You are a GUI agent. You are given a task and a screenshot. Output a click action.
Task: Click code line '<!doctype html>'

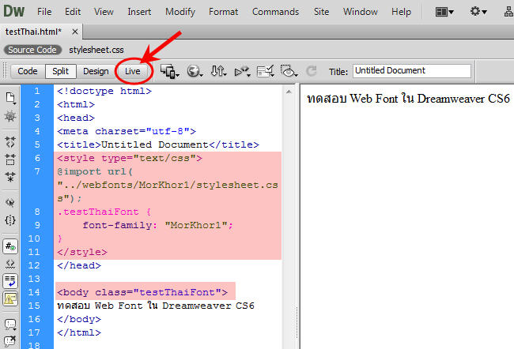104,91
